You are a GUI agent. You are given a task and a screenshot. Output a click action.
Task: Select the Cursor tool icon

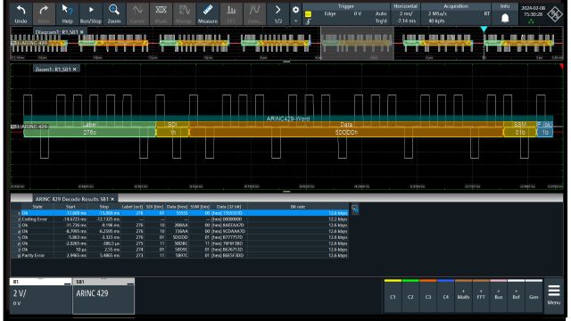tap(137, 14)
